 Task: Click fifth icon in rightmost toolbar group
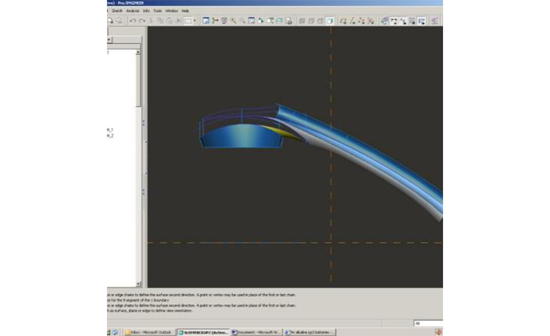coord(422,21)
